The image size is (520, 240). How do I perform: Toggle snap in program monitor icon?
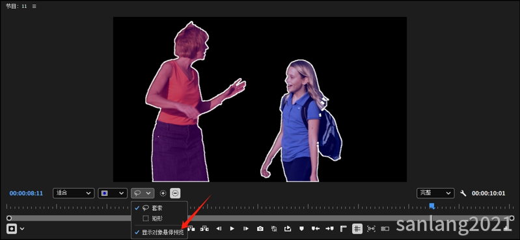[371, 229]
